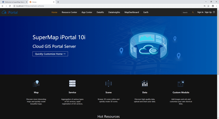Screen dimensions: 219x119
Task: Go back using browser back arrow
Action: pyautogui.click(x=2, y=6)
